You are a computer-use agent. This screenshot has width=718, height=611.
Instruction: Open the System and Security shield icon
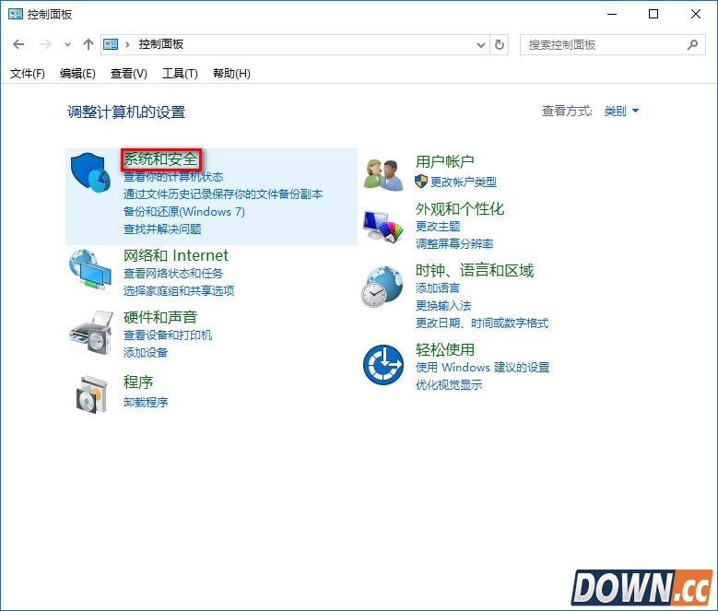pyautogui.click(x=90, y=173)
